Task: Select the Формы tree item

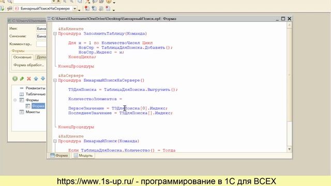Action: 32,100
